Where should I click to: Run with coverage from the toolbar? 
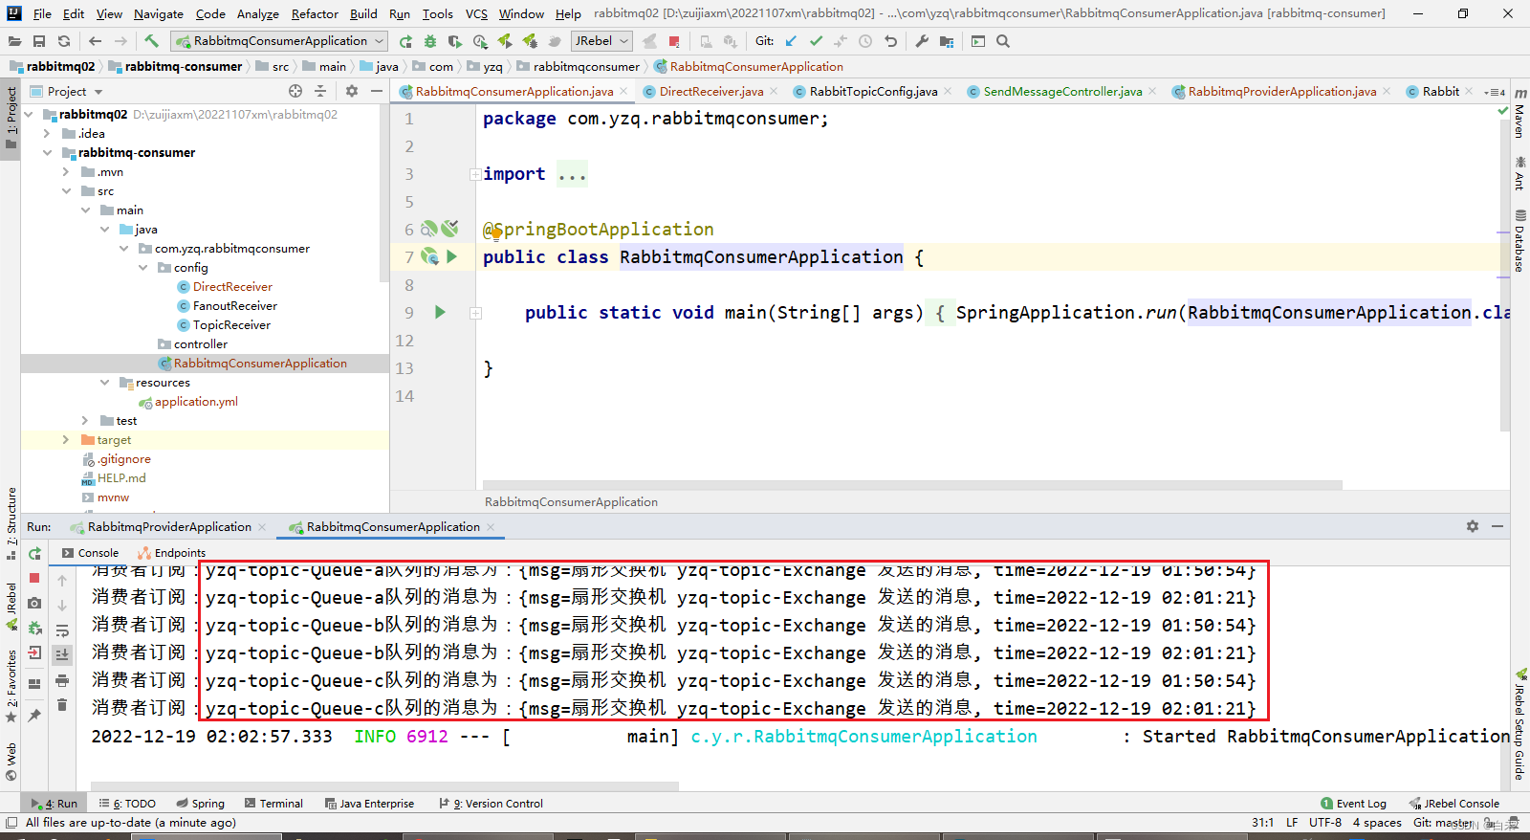(455, 41)
